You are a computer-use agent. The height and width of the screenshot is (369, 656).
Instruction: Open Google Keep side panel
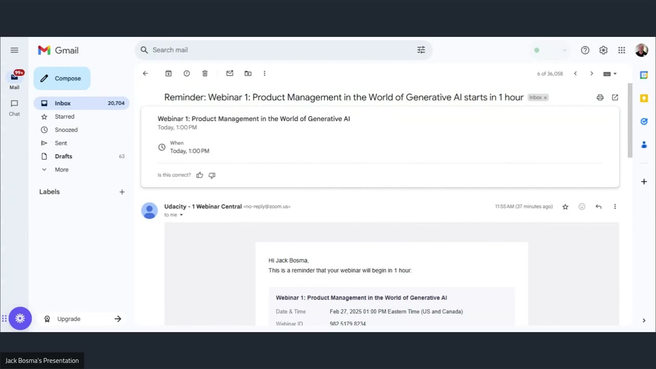(644, 98)
